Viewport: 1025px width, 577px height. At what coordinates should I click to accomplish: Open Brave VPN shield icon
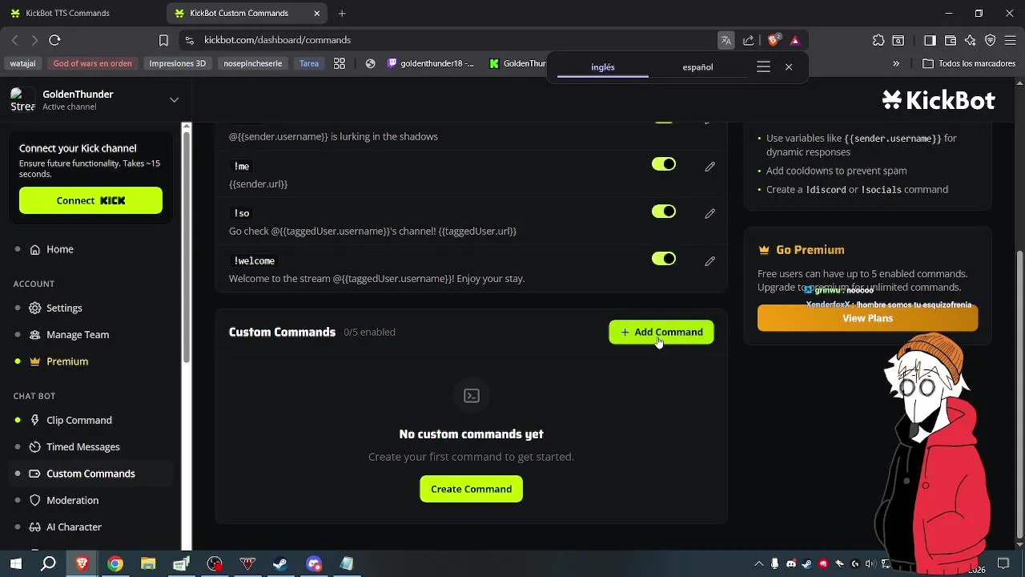991,40
